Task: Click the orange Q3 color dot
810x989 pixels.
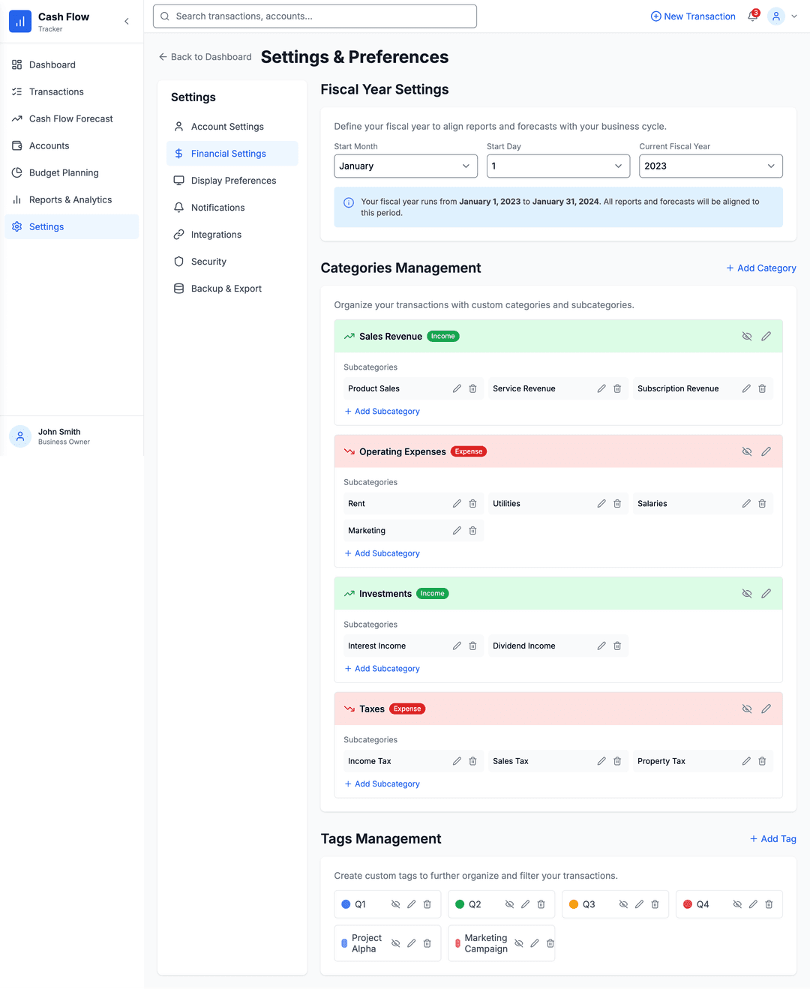Action: [574, 904]
